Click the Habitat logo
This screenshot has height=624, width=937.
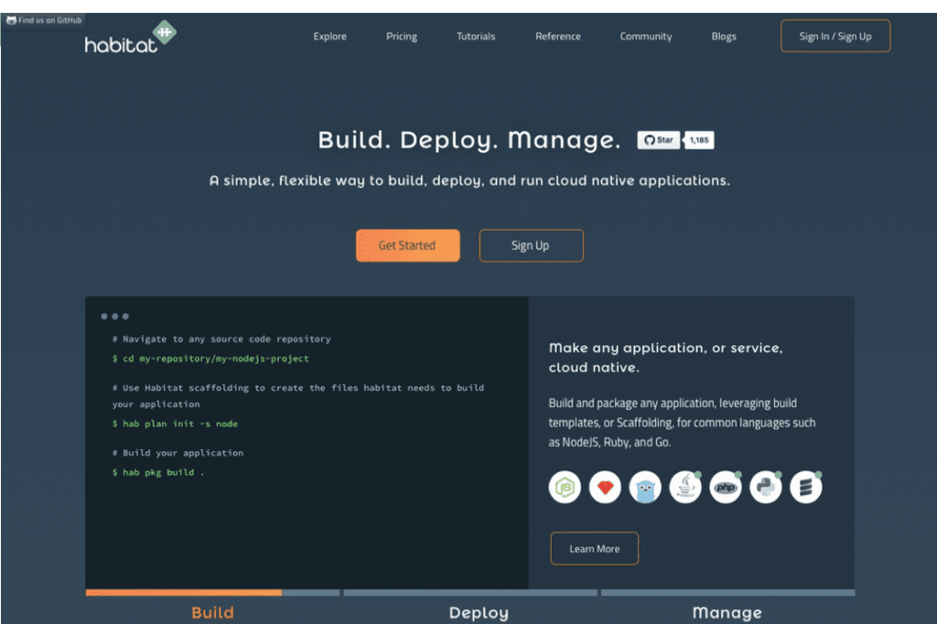[x=130, y=38]
